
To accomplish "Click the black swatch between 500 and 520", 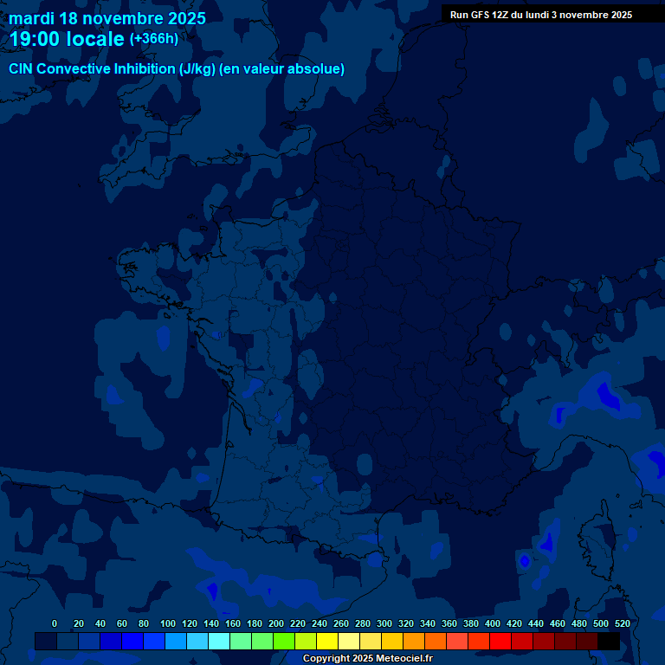I will tap(609, 641).
